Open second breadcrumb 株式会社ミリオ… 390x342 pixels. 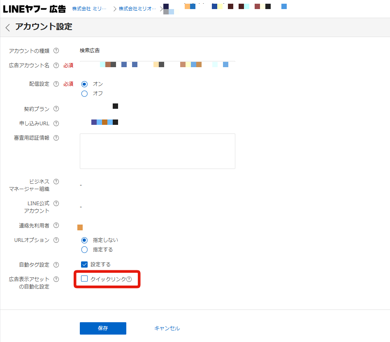(x=137, y=9)
